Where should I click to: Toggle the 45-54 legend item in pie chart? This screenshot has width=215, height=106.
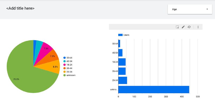pos(68,61)
